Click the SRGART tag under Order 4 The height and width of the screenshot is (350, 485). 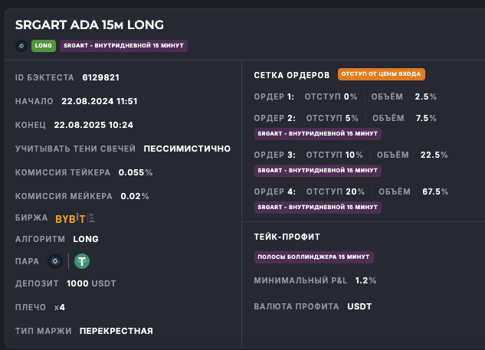pyautogui.click(x=316, y=207)
